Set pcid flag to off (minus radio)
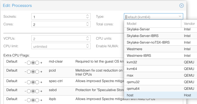The width and height of the screenshot is (197, 104). (x=29, y=72)
